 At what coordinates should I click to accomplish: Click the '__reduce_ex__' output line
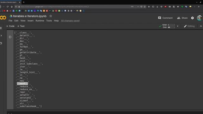[x=27, y=89]
